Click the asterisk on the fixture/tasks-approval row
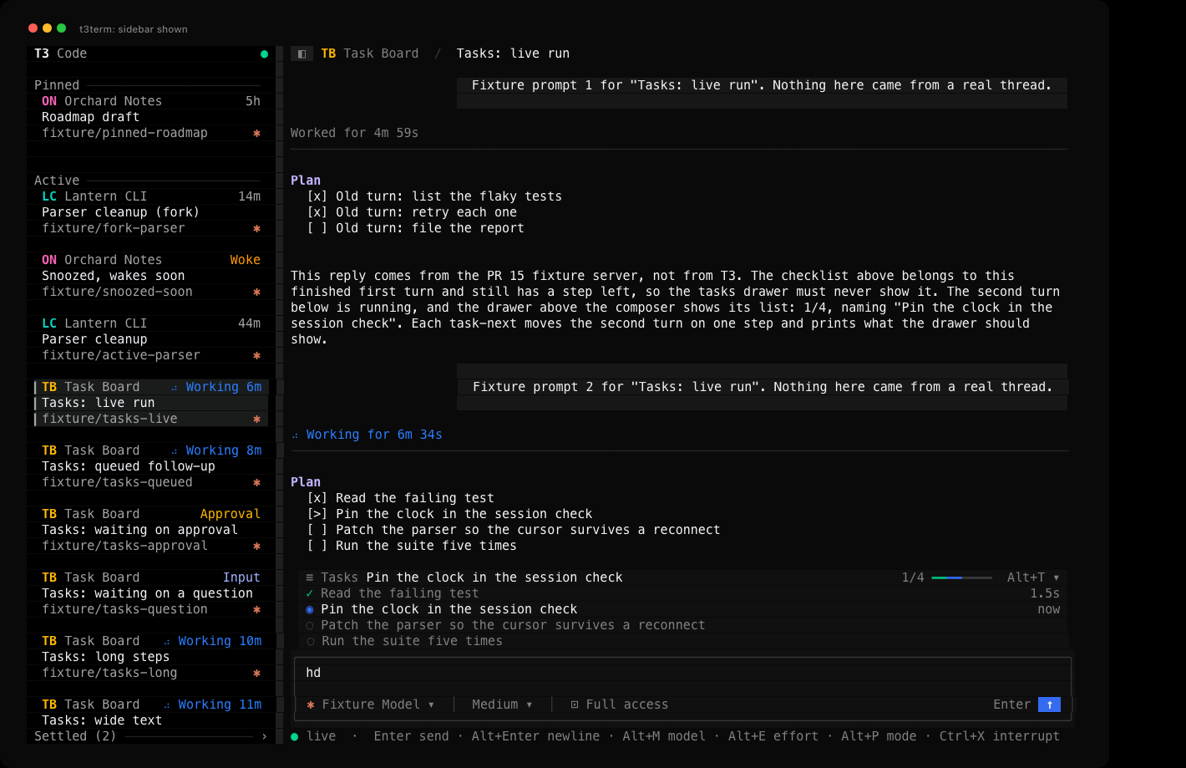This screenshot has width=1186, height=768. pos(256,546)
